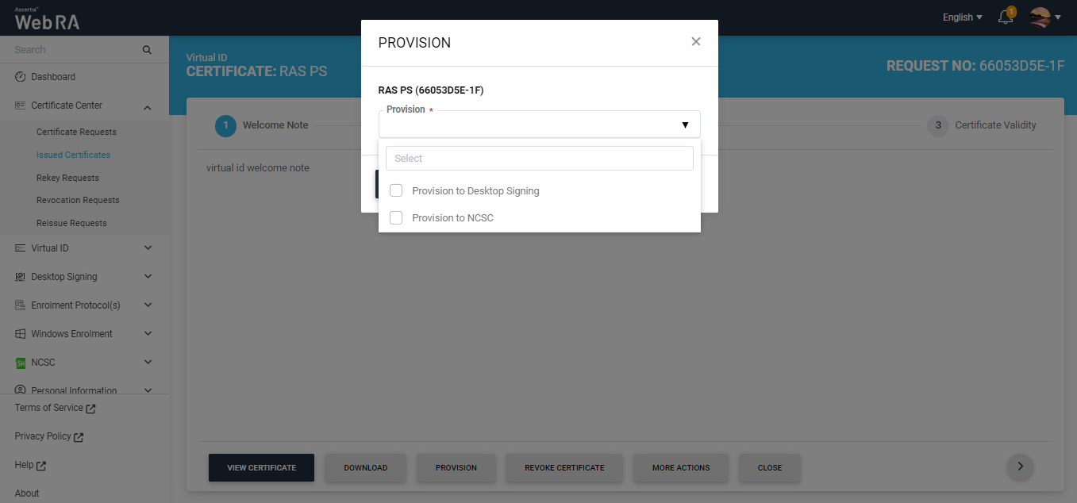Viewport: 1077px width, 503px height.
Task: Click the Windows Enrolment sidebar icon
Action: (21, 334)
